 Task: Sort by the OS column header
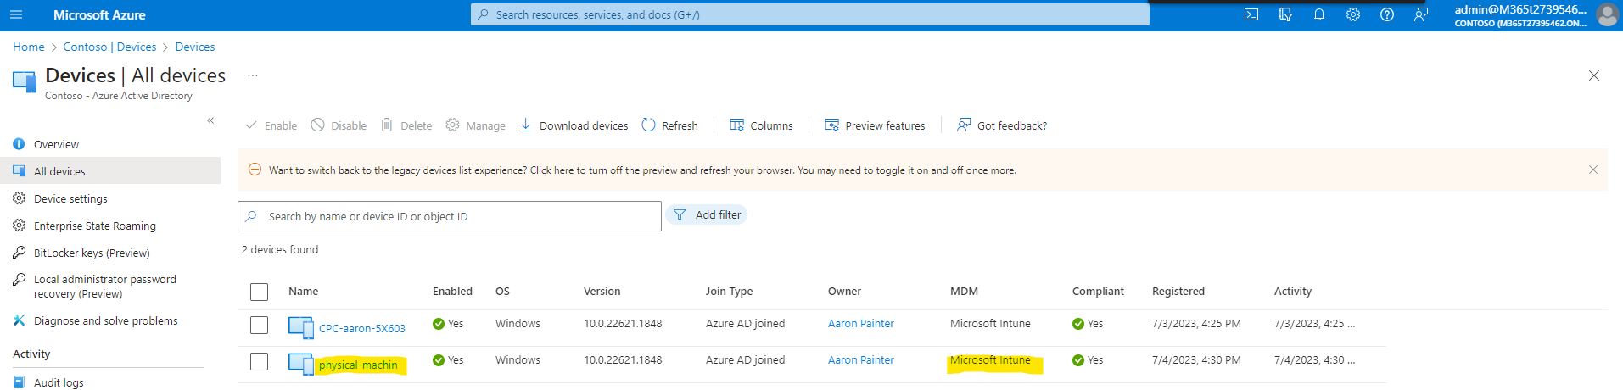point(502,292)
